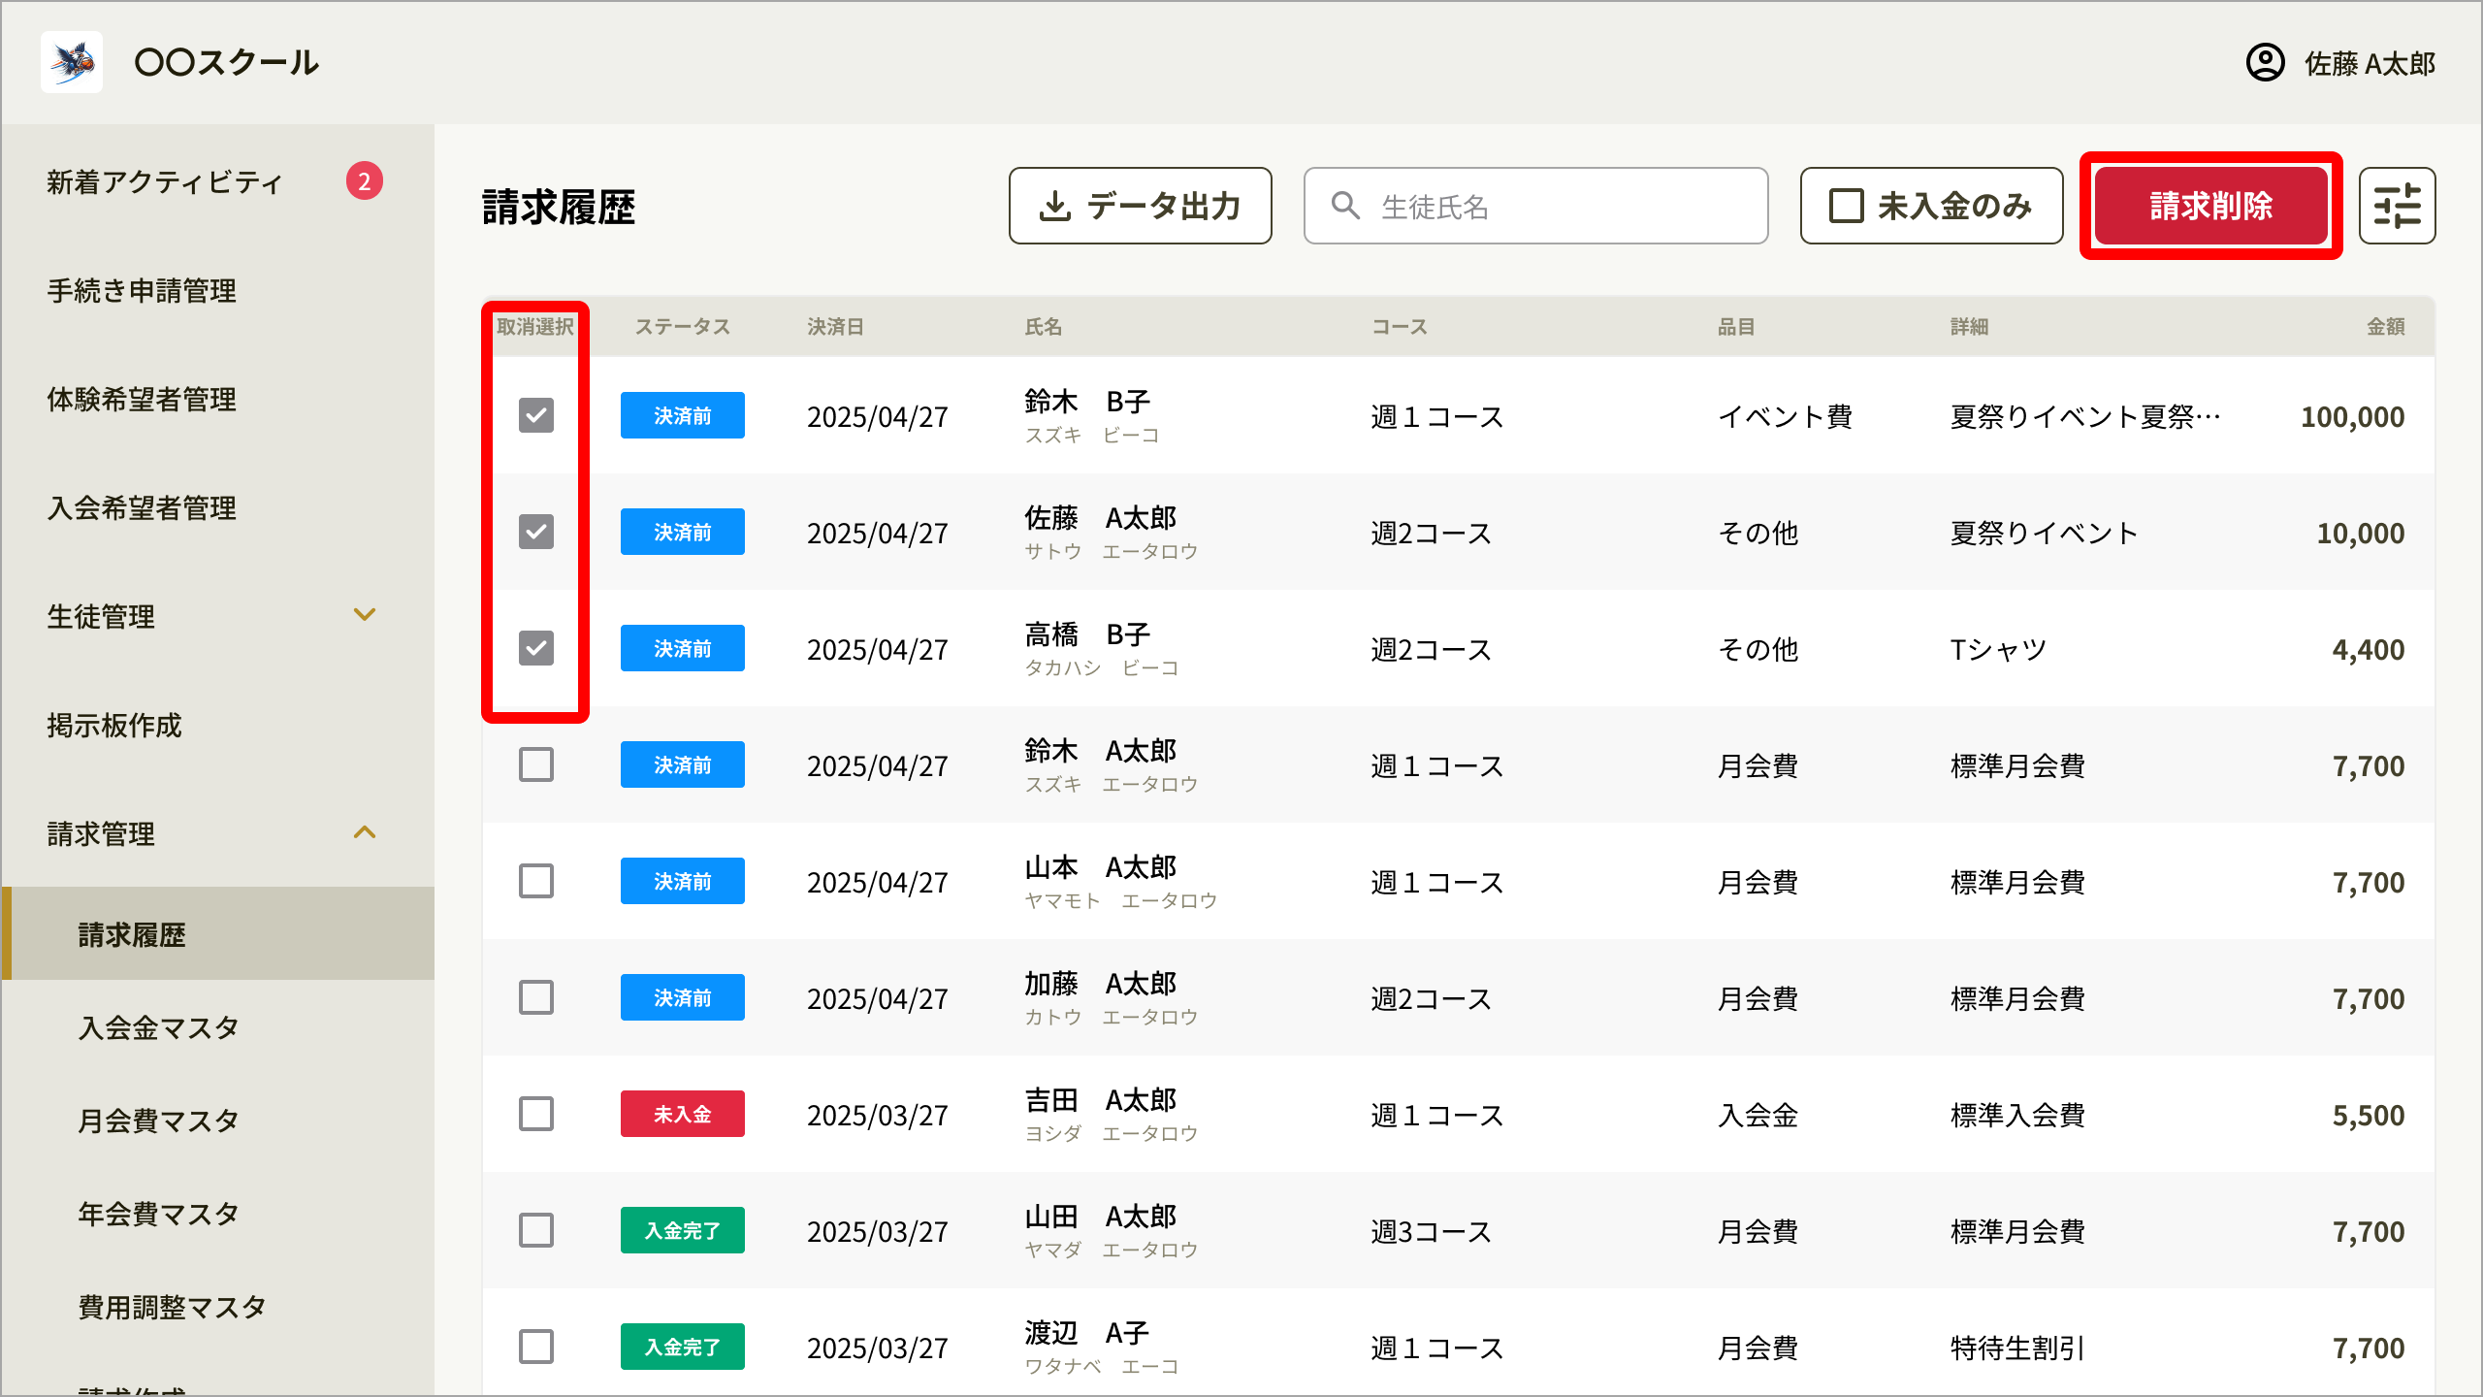Select the checkbox for 山本 A太郎
The width and height of the screenshot is (2483, 1397).
point(536,881)
